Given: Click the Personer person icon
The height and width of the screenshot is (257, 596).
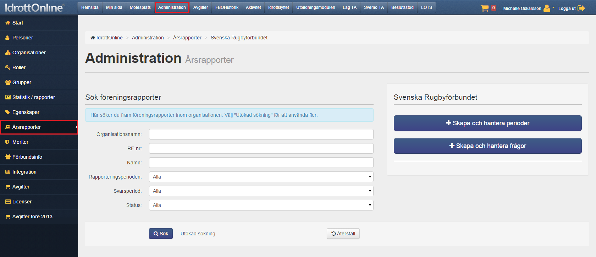Looking at the screenshot, I should pyautogui.click(x=7, y=38).
